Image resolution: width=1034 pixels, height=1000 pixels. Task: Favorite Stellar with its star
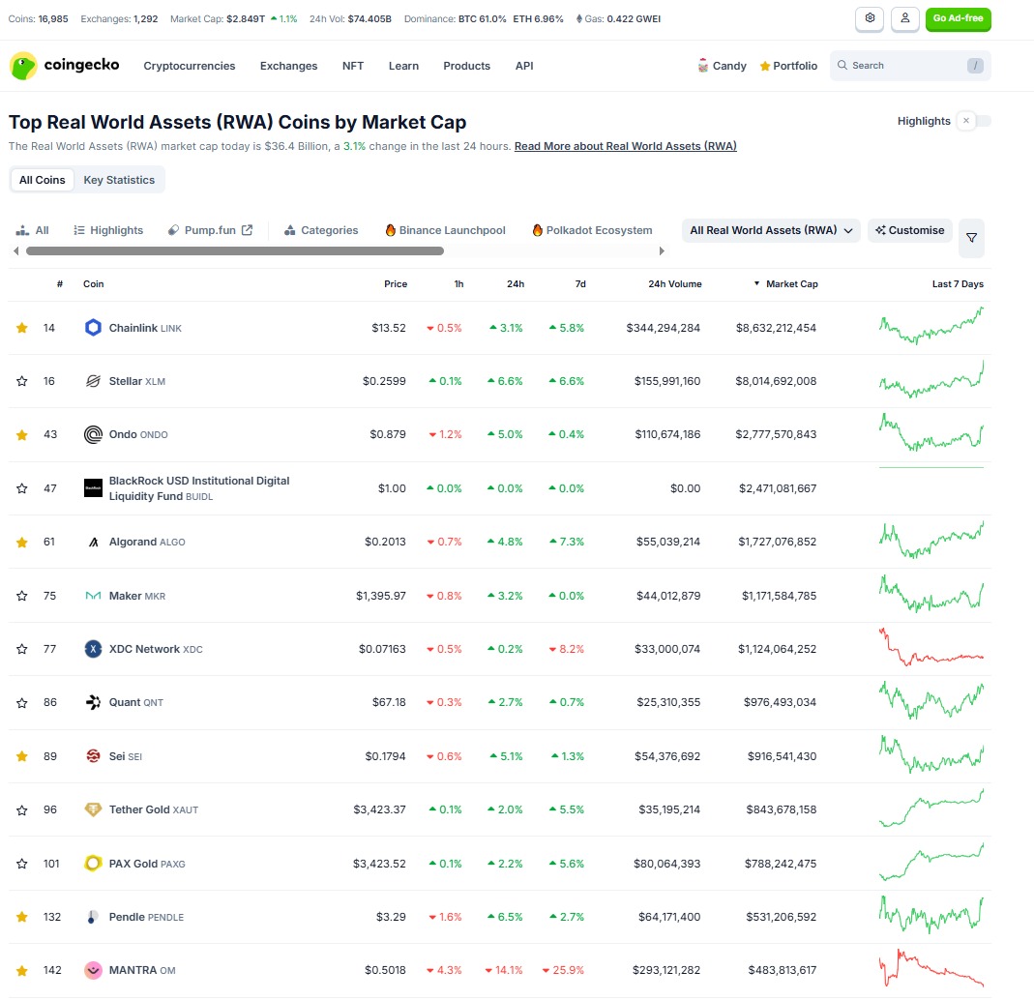pos(21,381)
